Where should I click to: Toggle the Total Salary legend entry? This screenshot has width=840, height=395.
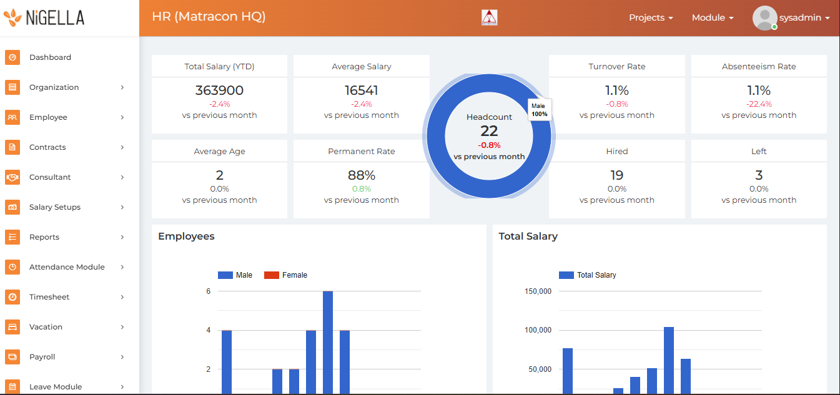coord(588,275)
